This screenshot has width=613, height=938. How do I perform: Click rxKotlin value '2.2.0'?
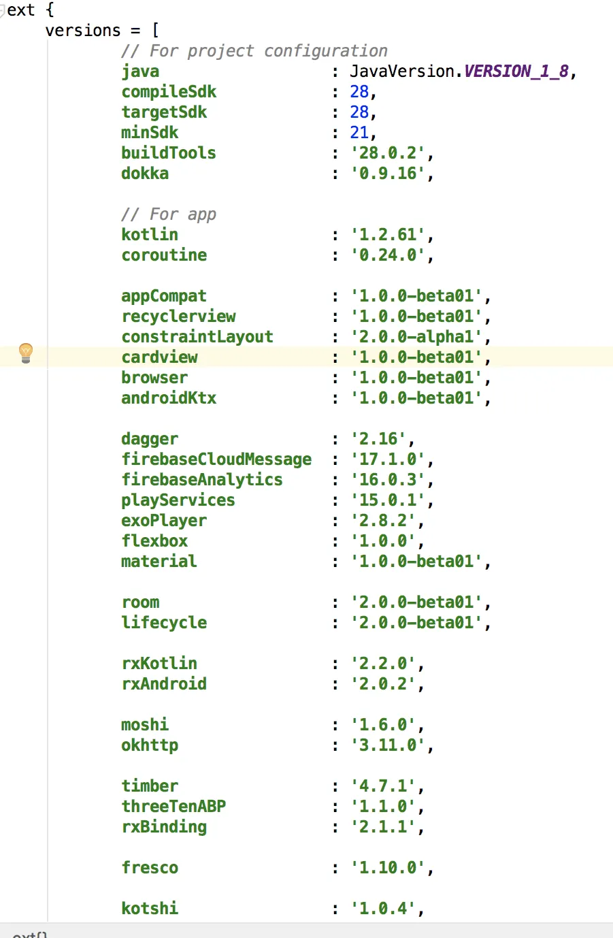coord(383,664)
